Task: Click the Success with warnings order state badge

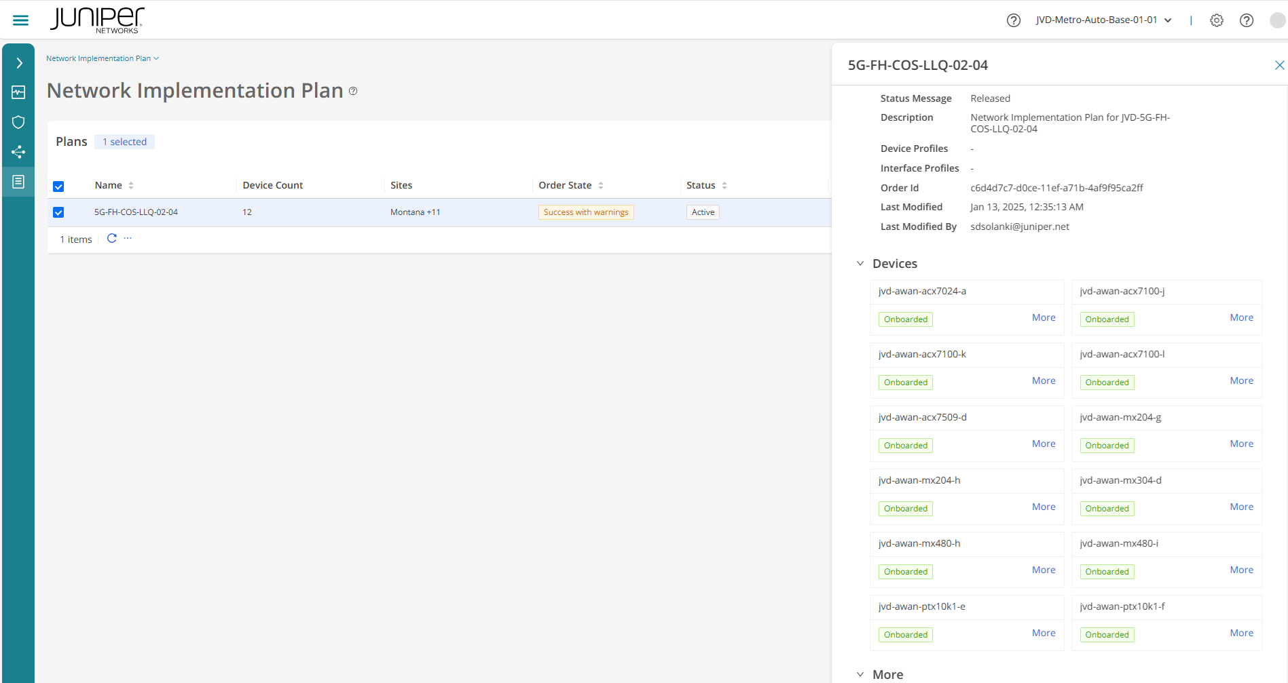Action: [586, 212]
